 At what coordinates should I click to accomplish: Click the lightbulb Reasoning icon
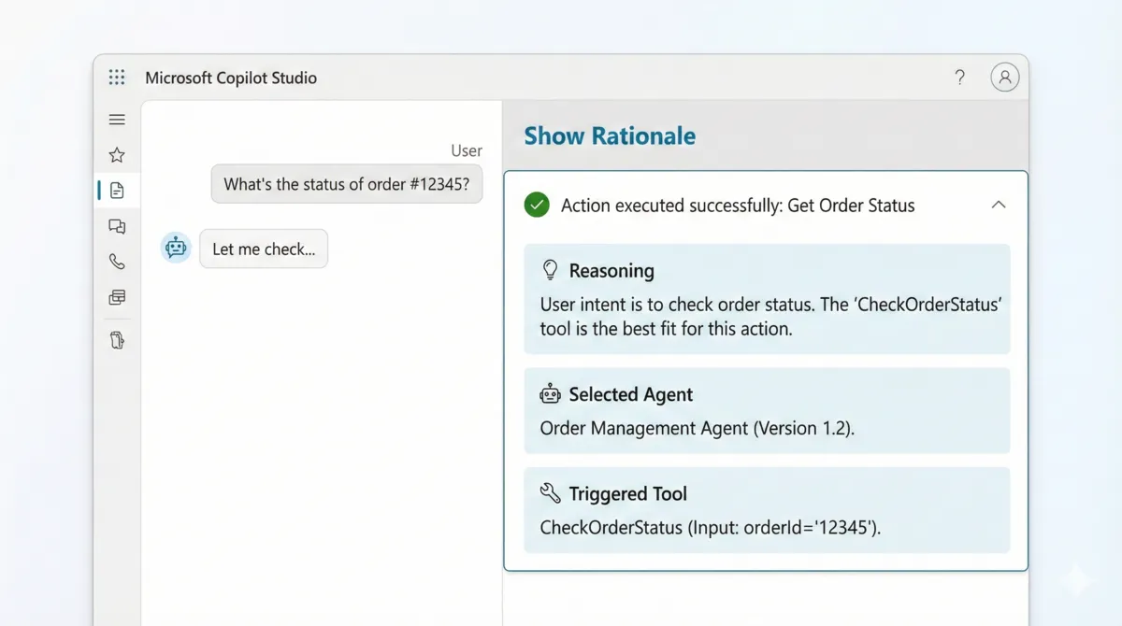click(553, 271)
